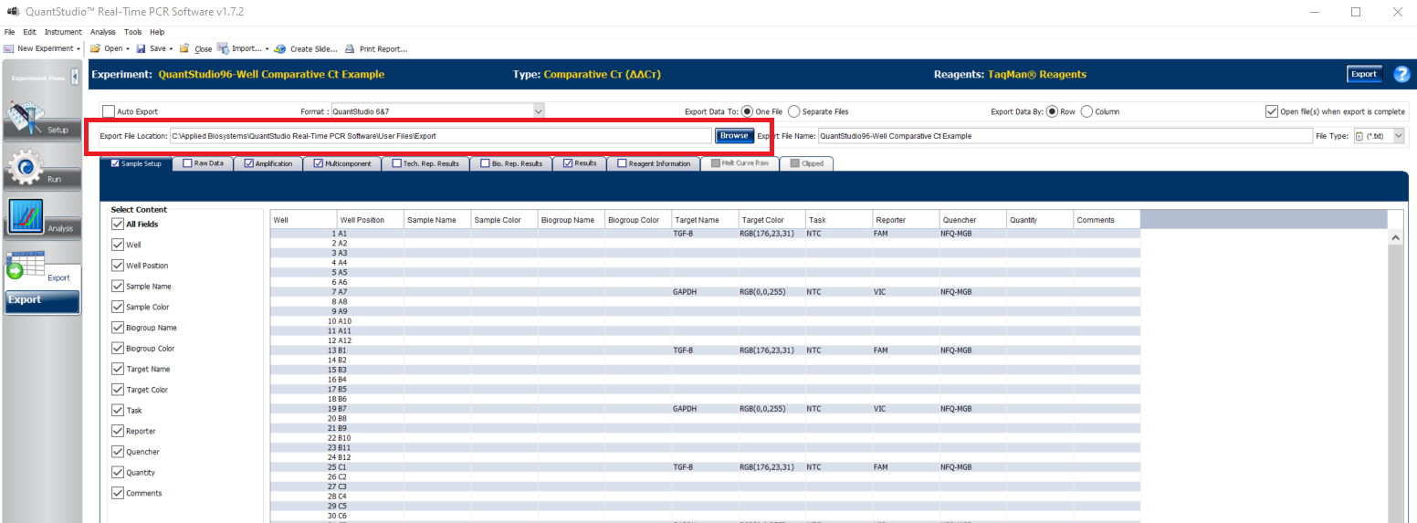
Task: Uncheck the Biogroup Name content checkbox
Action: tap(117, 327)
